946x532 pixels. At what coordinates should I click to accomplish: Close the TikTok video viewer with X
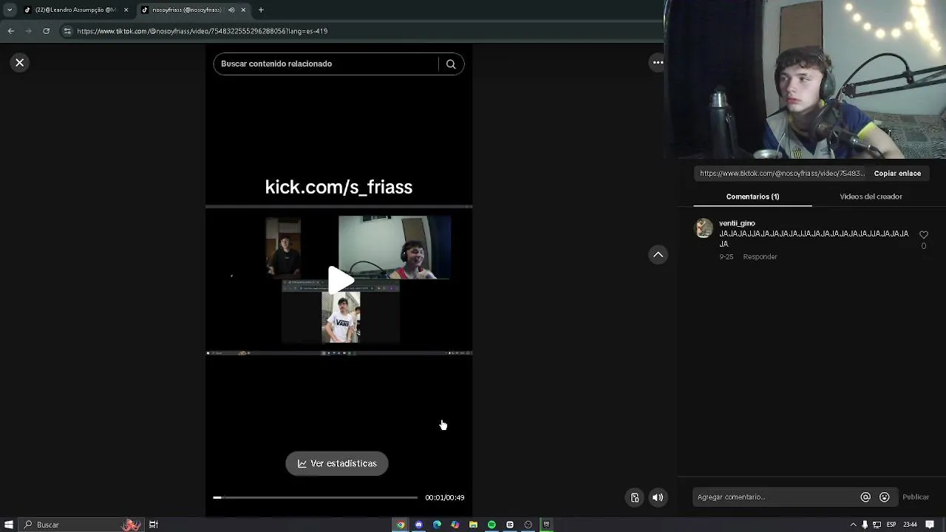coord(20,63)
